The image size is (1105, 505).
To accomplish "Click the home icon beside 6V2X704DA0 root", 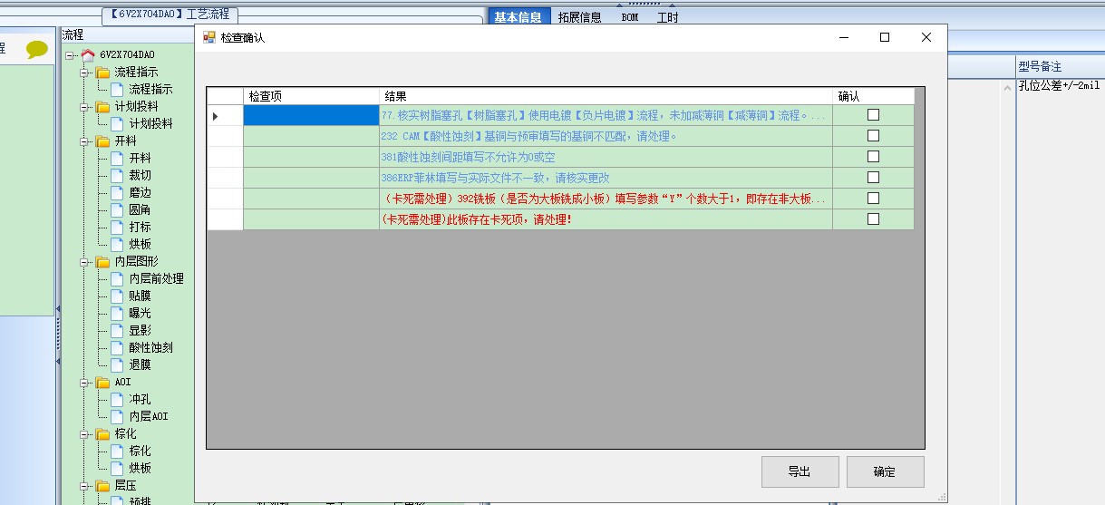I will 88,55.
